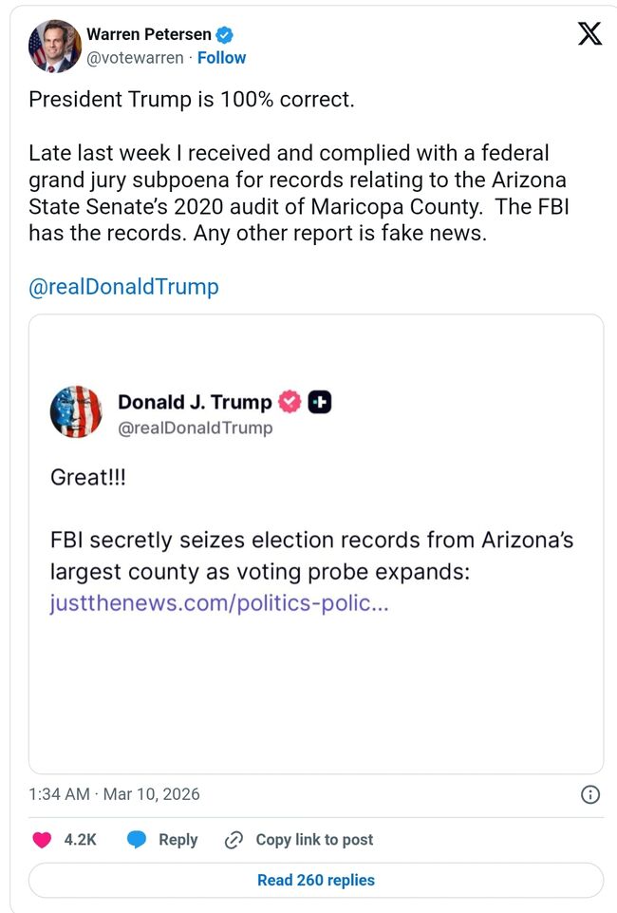Click the 4.2K likes count
The height and width of the screenshot is (913, 617).
pyautogui.click(x=80, y=840)
